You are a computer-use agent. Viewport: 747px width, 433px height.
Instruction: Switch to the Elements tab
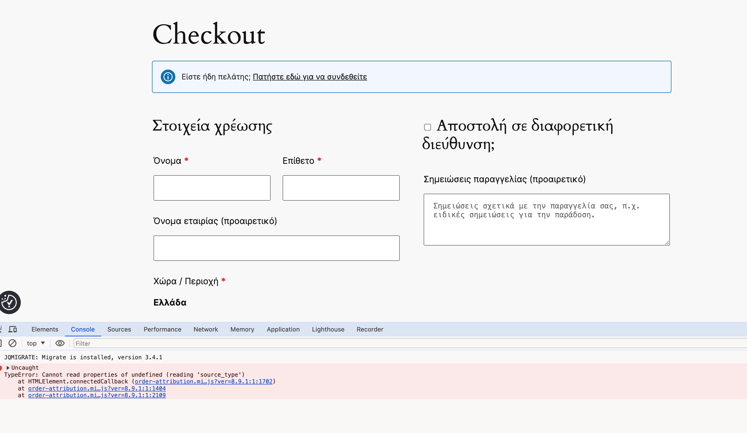click(45, 329)
